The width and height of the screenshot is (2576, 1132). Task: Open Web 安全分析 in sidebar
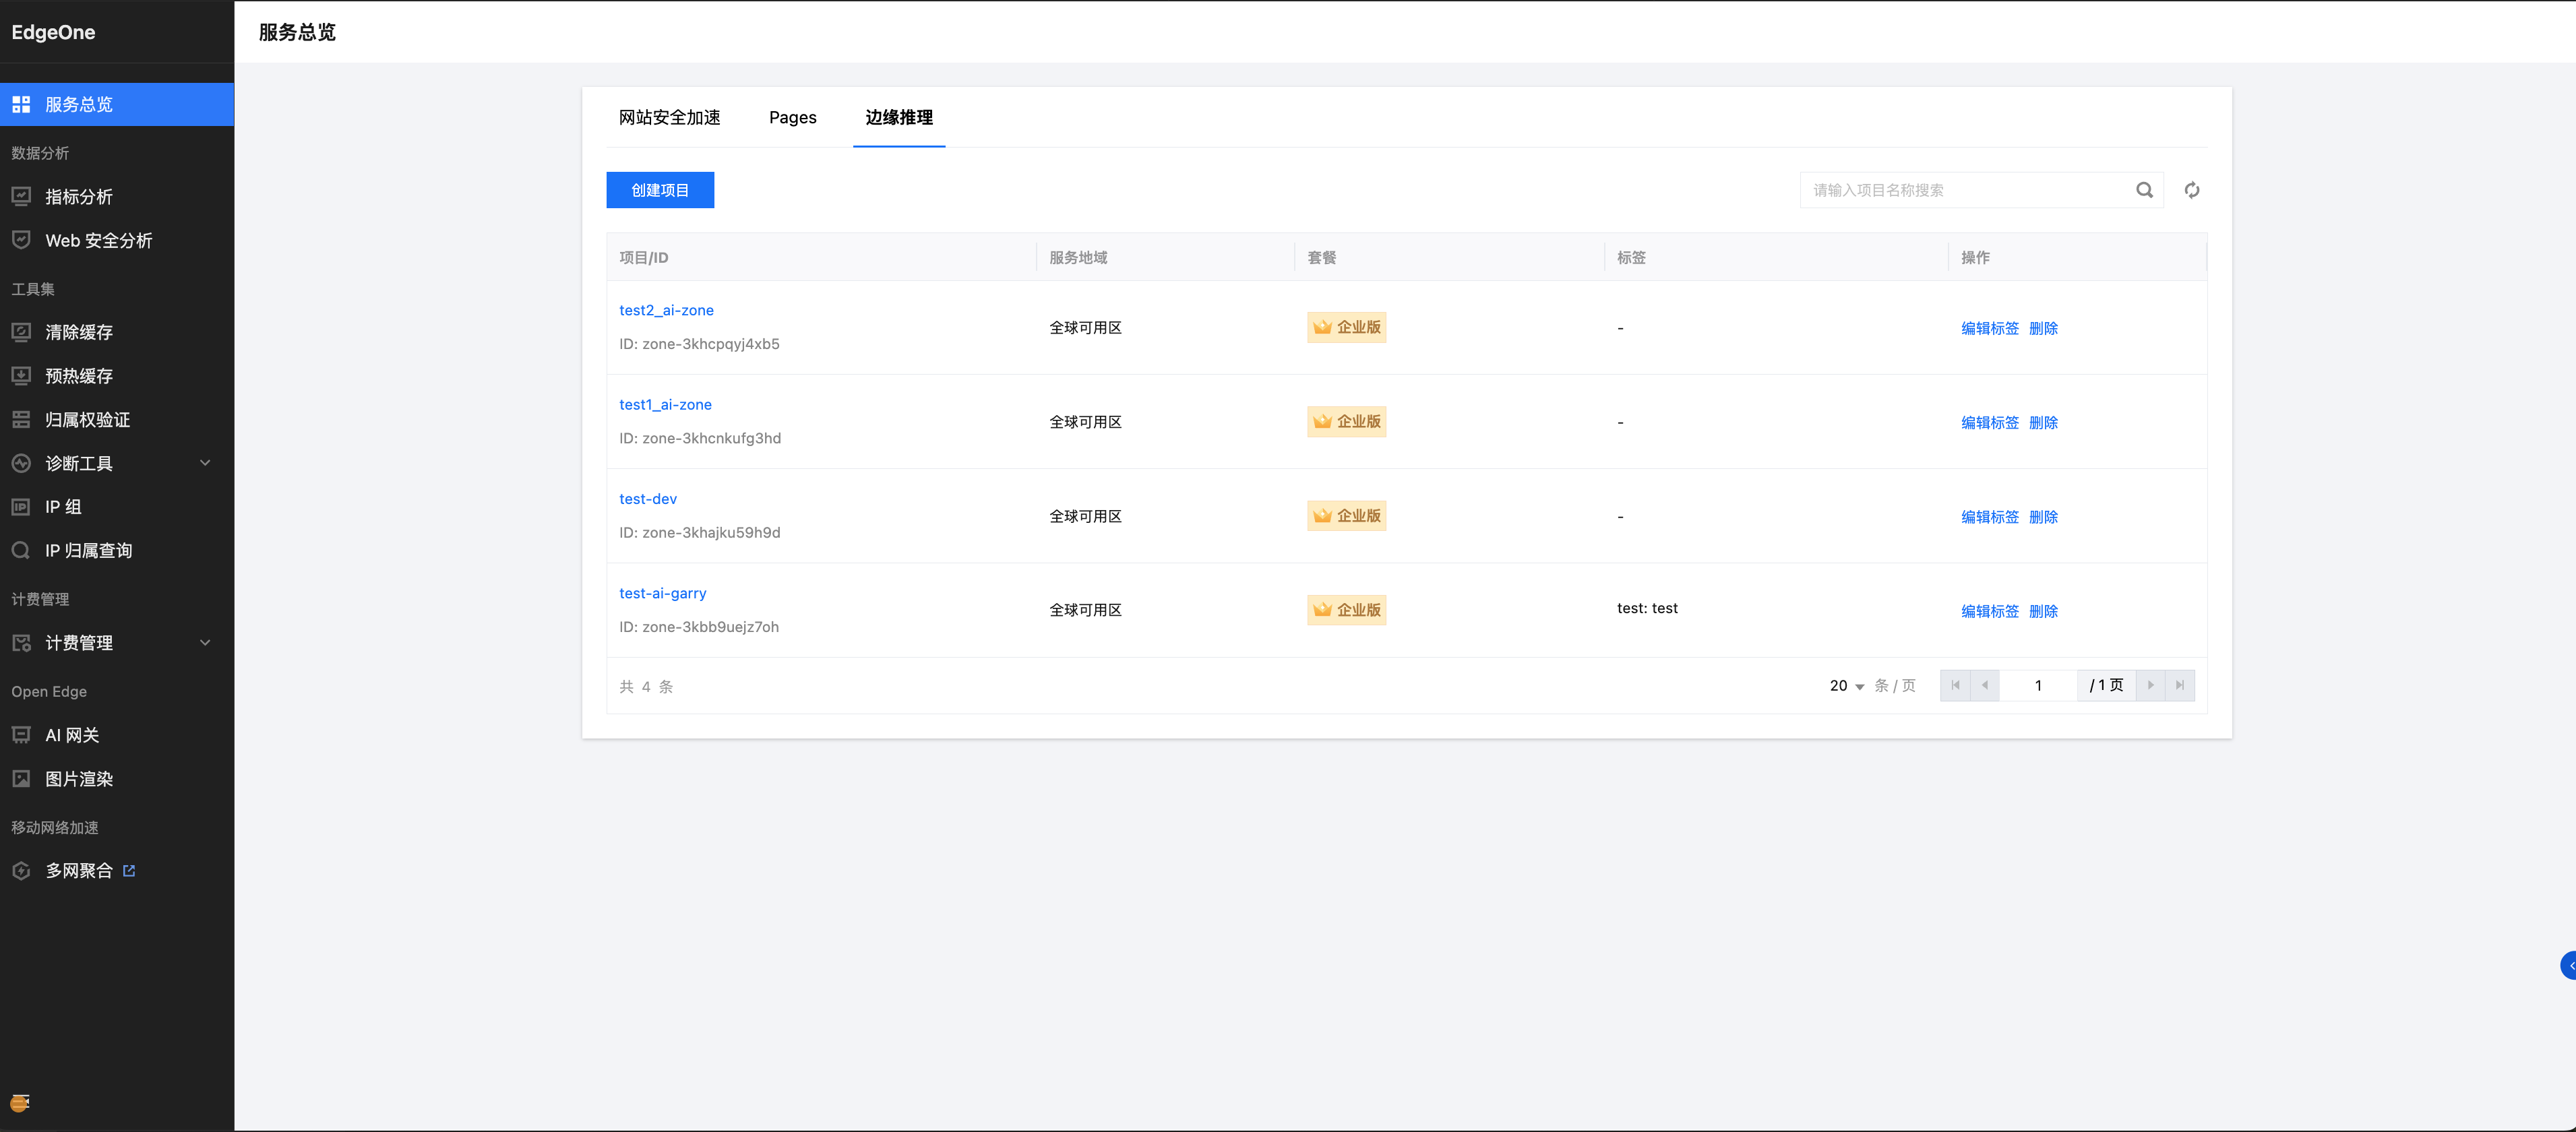98,240
